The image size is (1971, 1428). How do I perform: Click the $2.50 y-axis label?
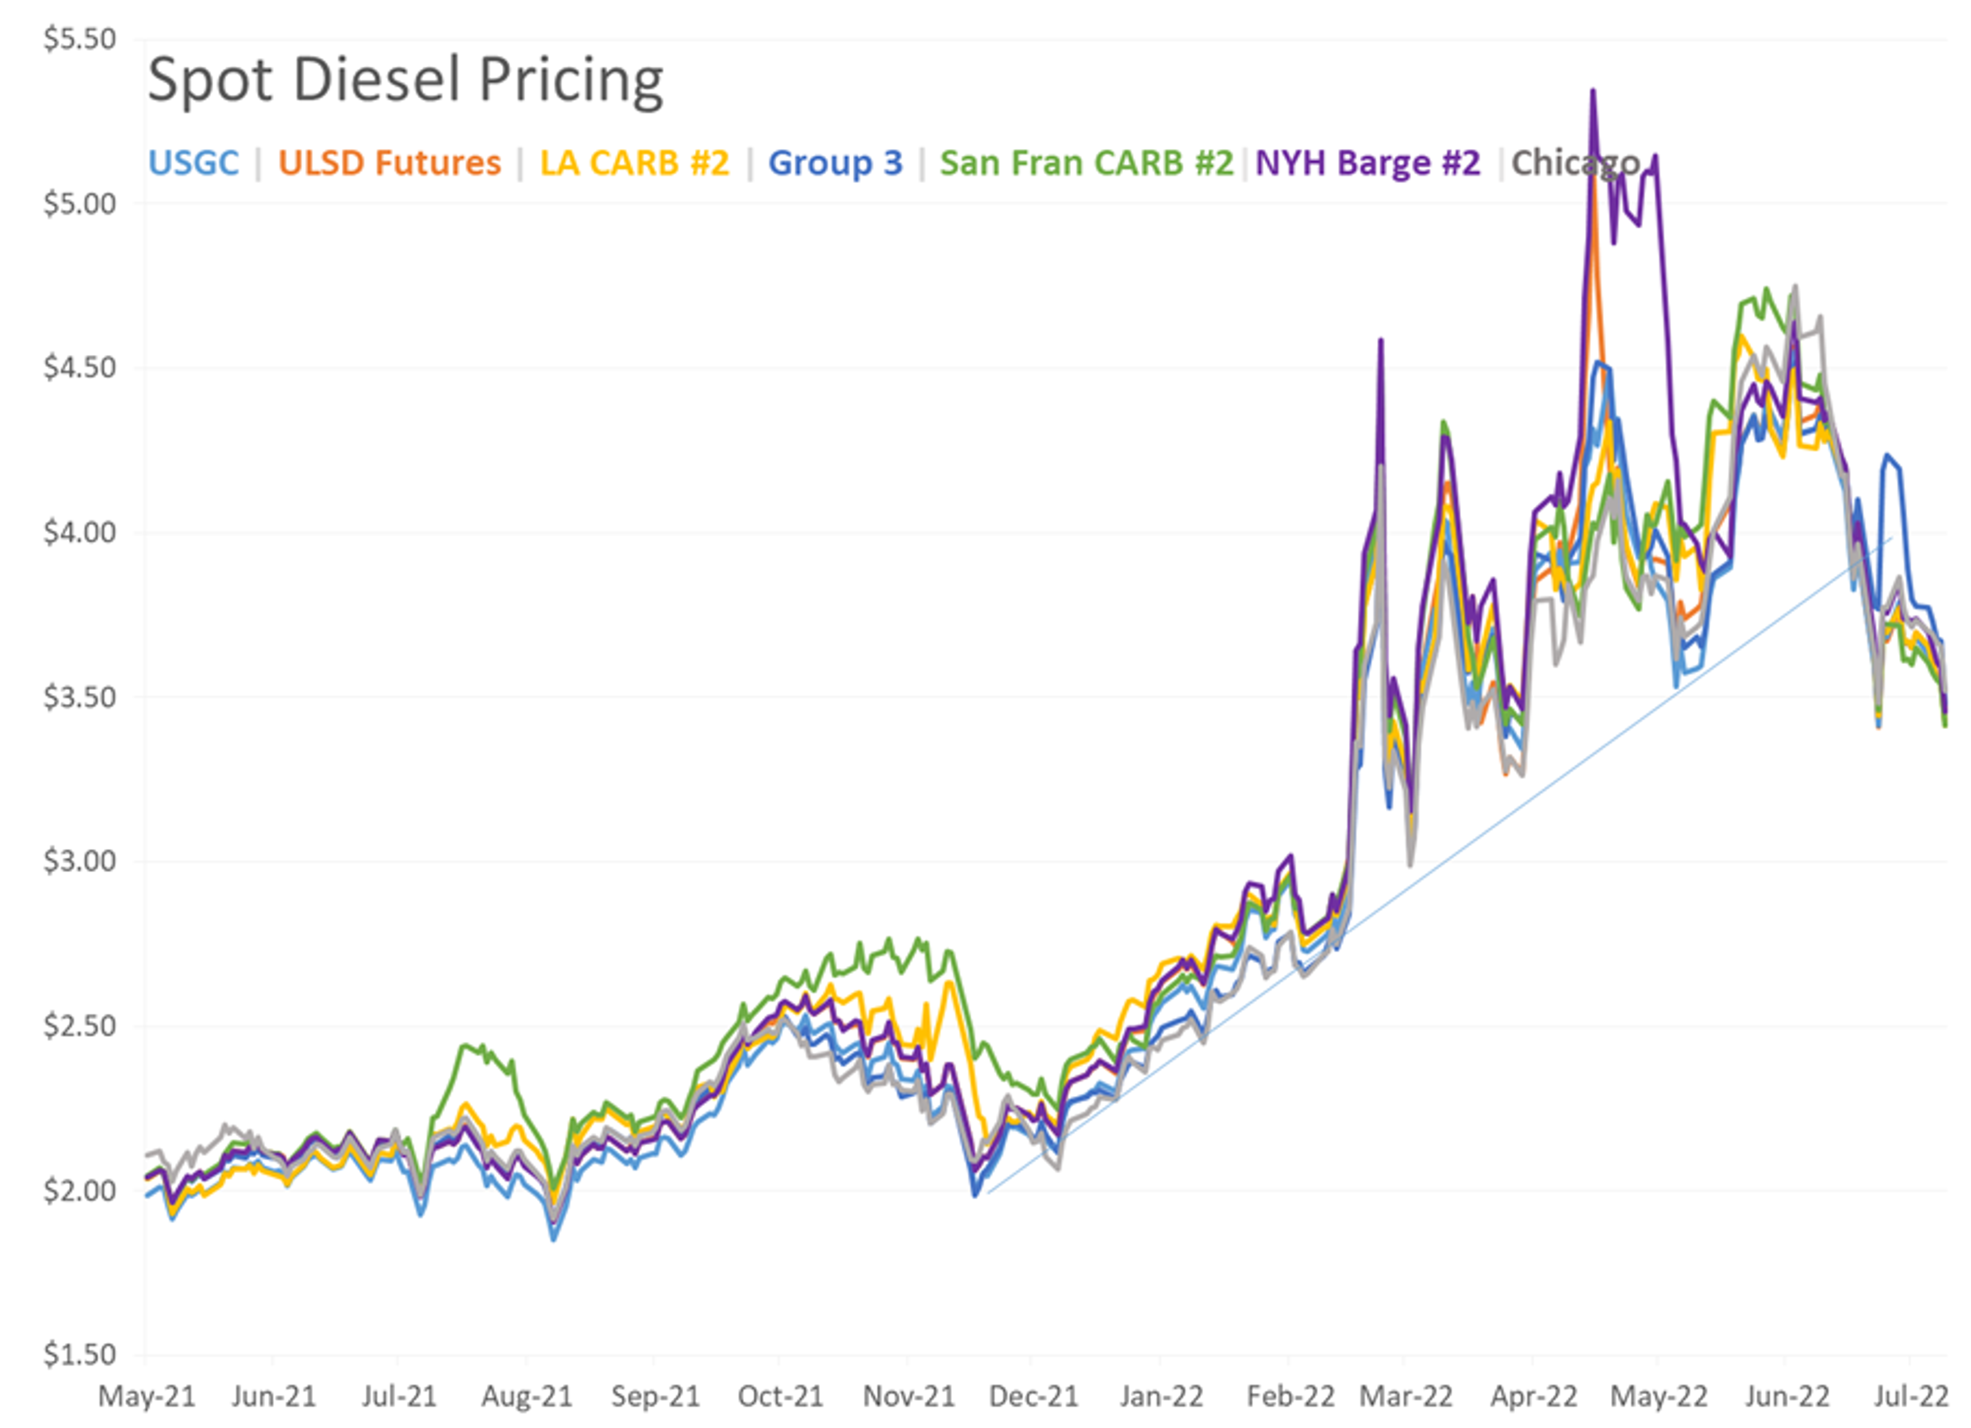pos(80,1025)
